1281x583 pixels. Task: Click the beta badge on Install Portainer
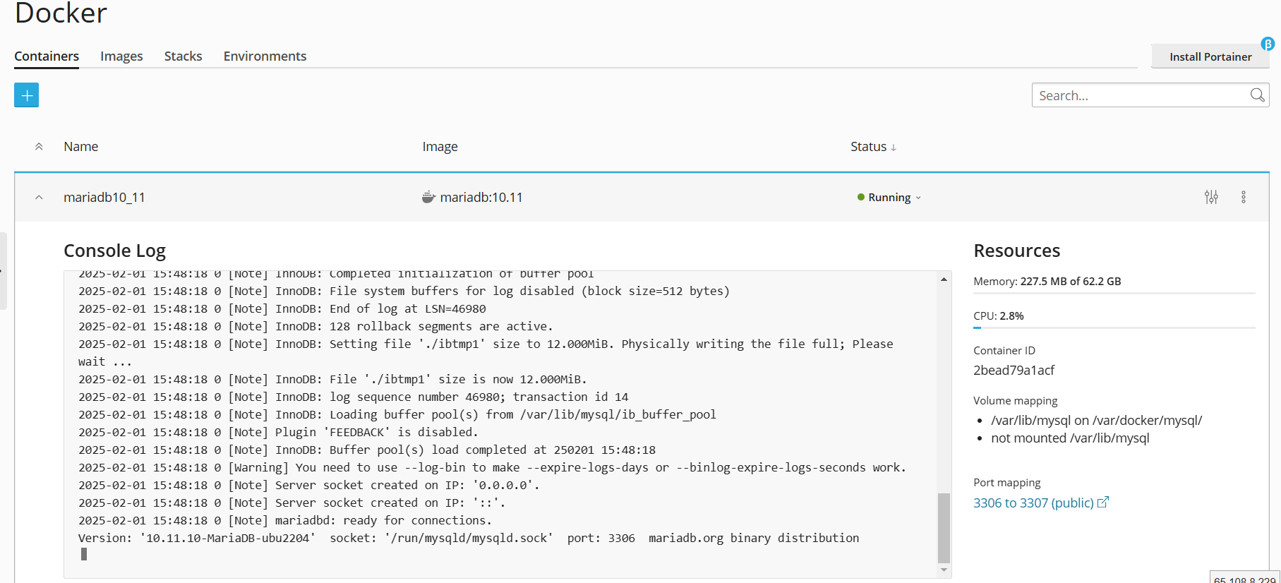[x=1268, y=44]
